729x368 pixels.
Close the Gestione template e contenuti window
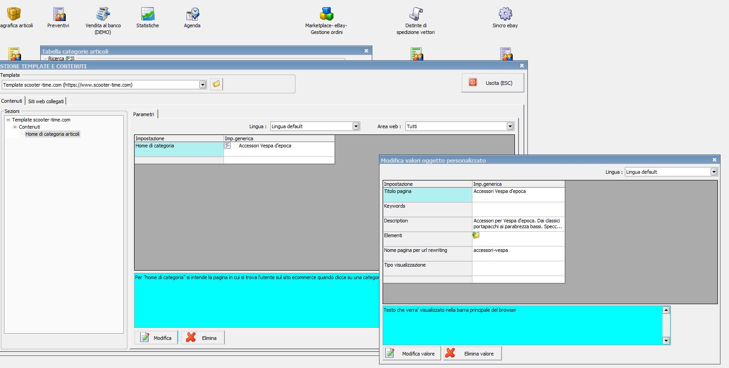click(x=522, y=66)
